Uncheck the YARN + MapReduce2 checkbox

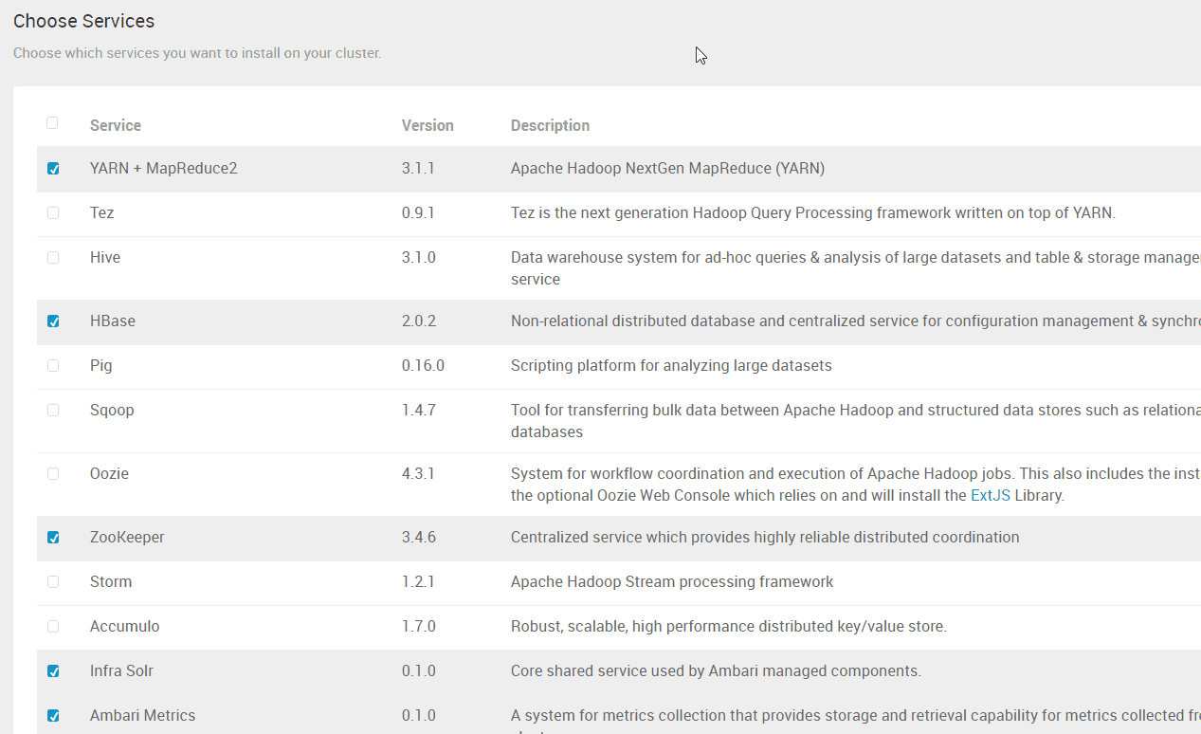(53, 169)
